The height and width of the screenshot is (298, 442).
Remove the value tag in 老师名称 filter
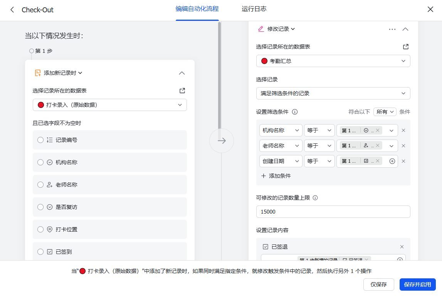click(x=377, y=145)
